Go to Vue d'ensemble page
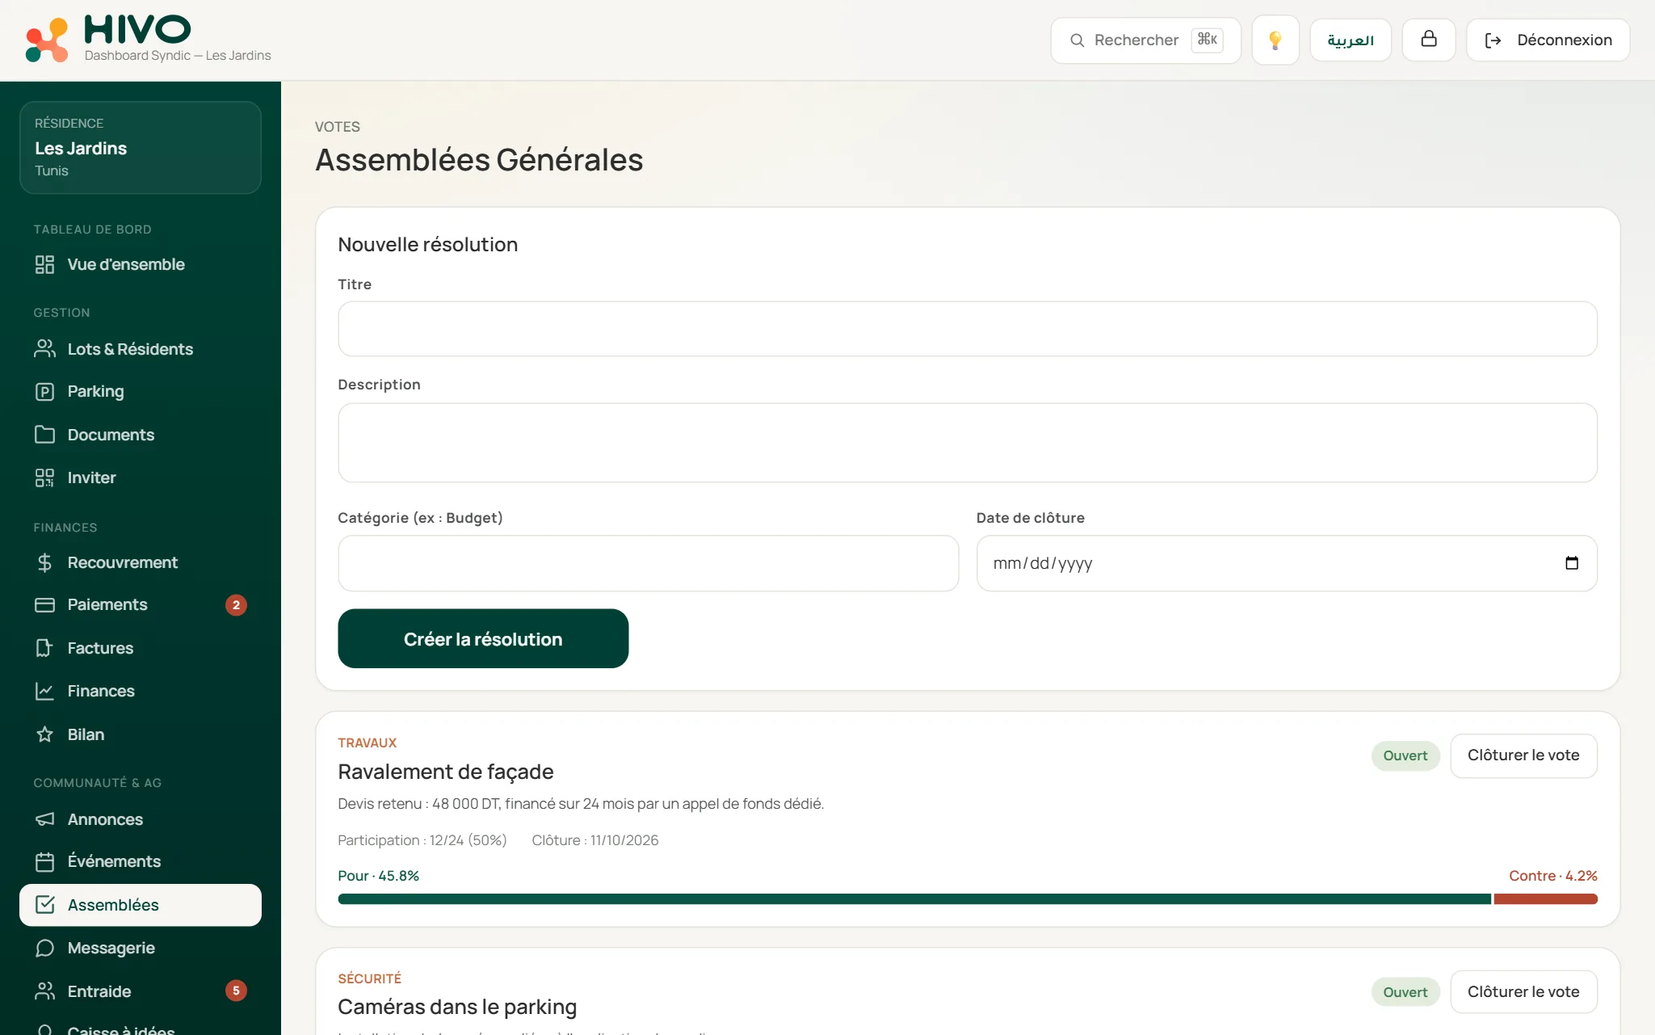This screenshot has height=1035, width=1655. 141,264
